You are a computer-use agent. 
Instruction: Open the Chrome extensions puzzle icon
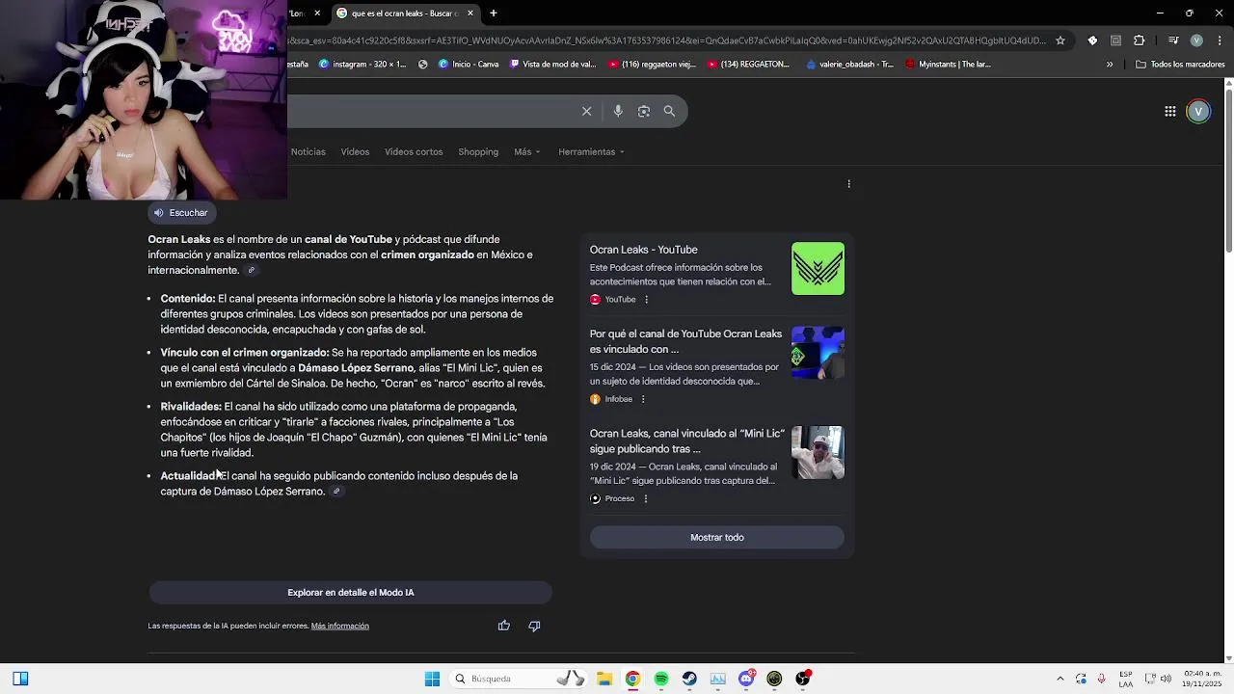pyautogui.click(x=1139, y=40)
